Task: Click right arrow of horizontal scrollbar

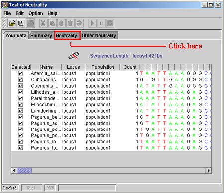Action: pyautogui.click(x=208, y=170)
